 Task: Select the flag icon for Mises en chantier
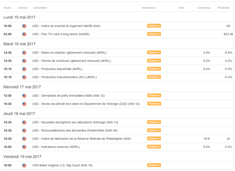pyautogui.click(x=24, y=53)
